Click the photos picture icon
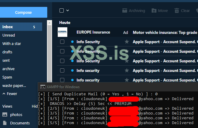This screenshot has height=128, width=198. (5, 115)
